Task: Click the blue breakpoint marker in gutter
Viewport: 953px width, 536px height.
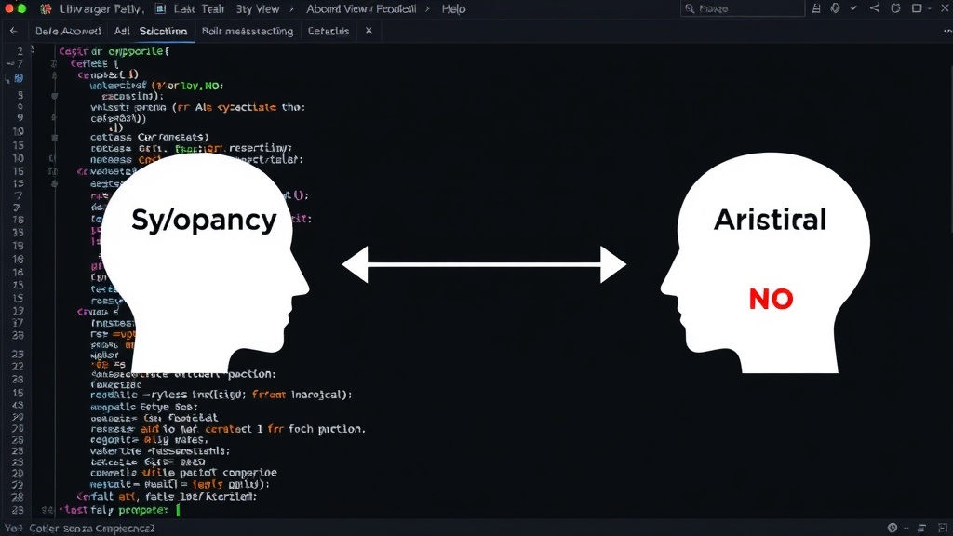Action: click(x=19, y=78)
